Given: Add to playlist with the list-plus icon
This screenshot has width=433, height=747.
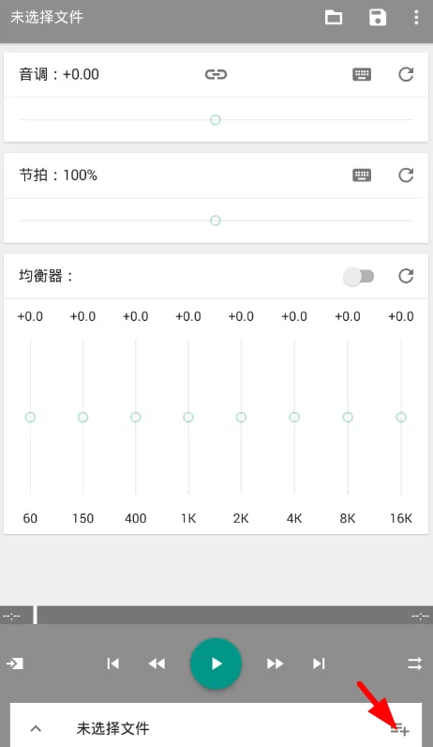Looking at the screenshot, I should click(x=399, y=729).
